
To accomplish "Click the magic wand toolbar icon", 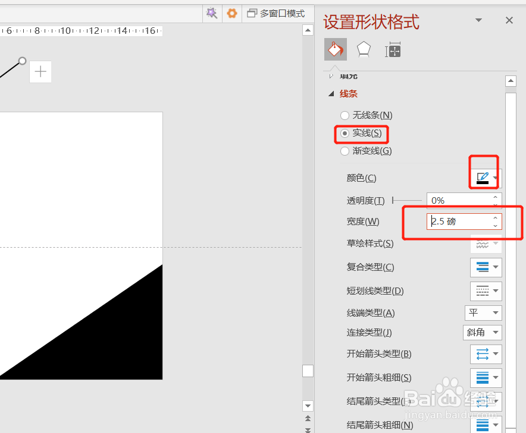I will (212, 14).
